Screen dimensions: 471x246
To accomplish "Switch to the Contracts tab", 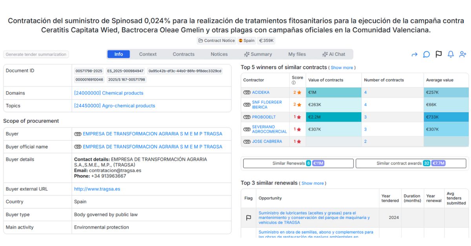I will (x=183, y=54).
